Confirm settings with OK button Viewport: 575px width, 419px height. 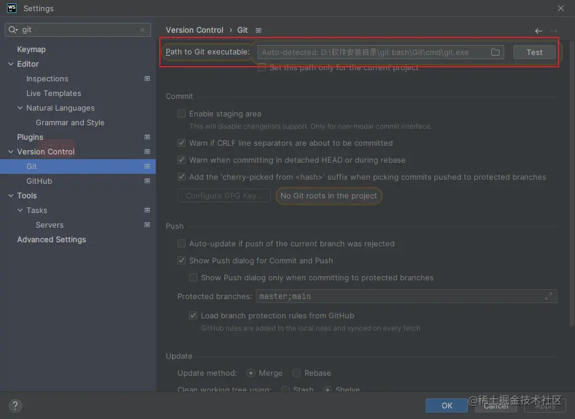click(447, 406)
